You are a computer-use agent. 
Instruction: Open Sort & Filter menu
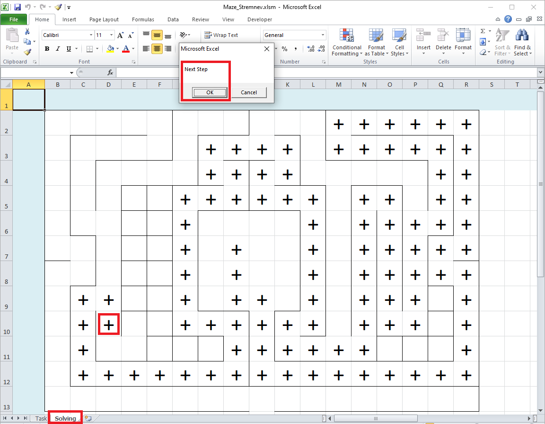click(x=502, y=42)
